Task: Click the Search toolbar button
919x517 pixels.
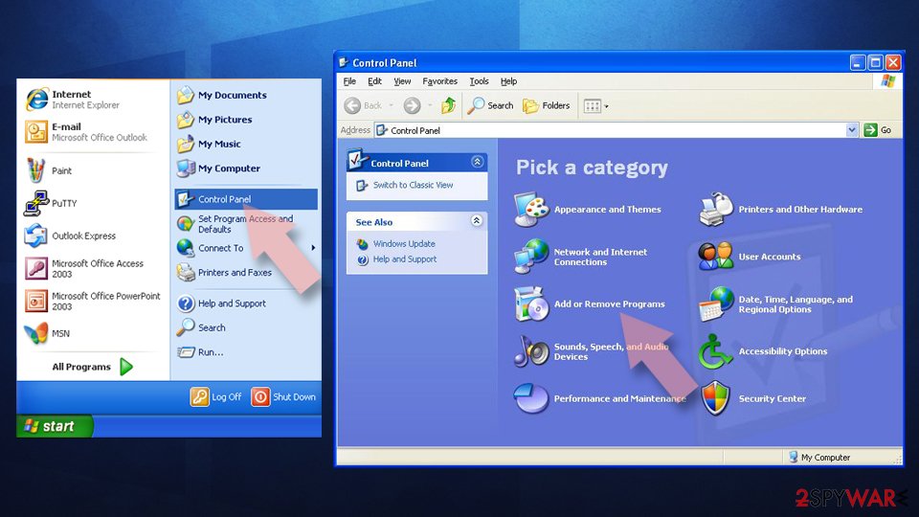Action: [490, 105]
